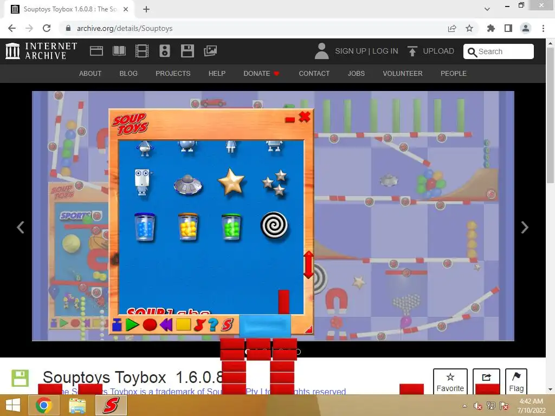Click the red resize corner of toybox
Image resolution: width=555 pixels, height=416 pixels.
(308, 329)
